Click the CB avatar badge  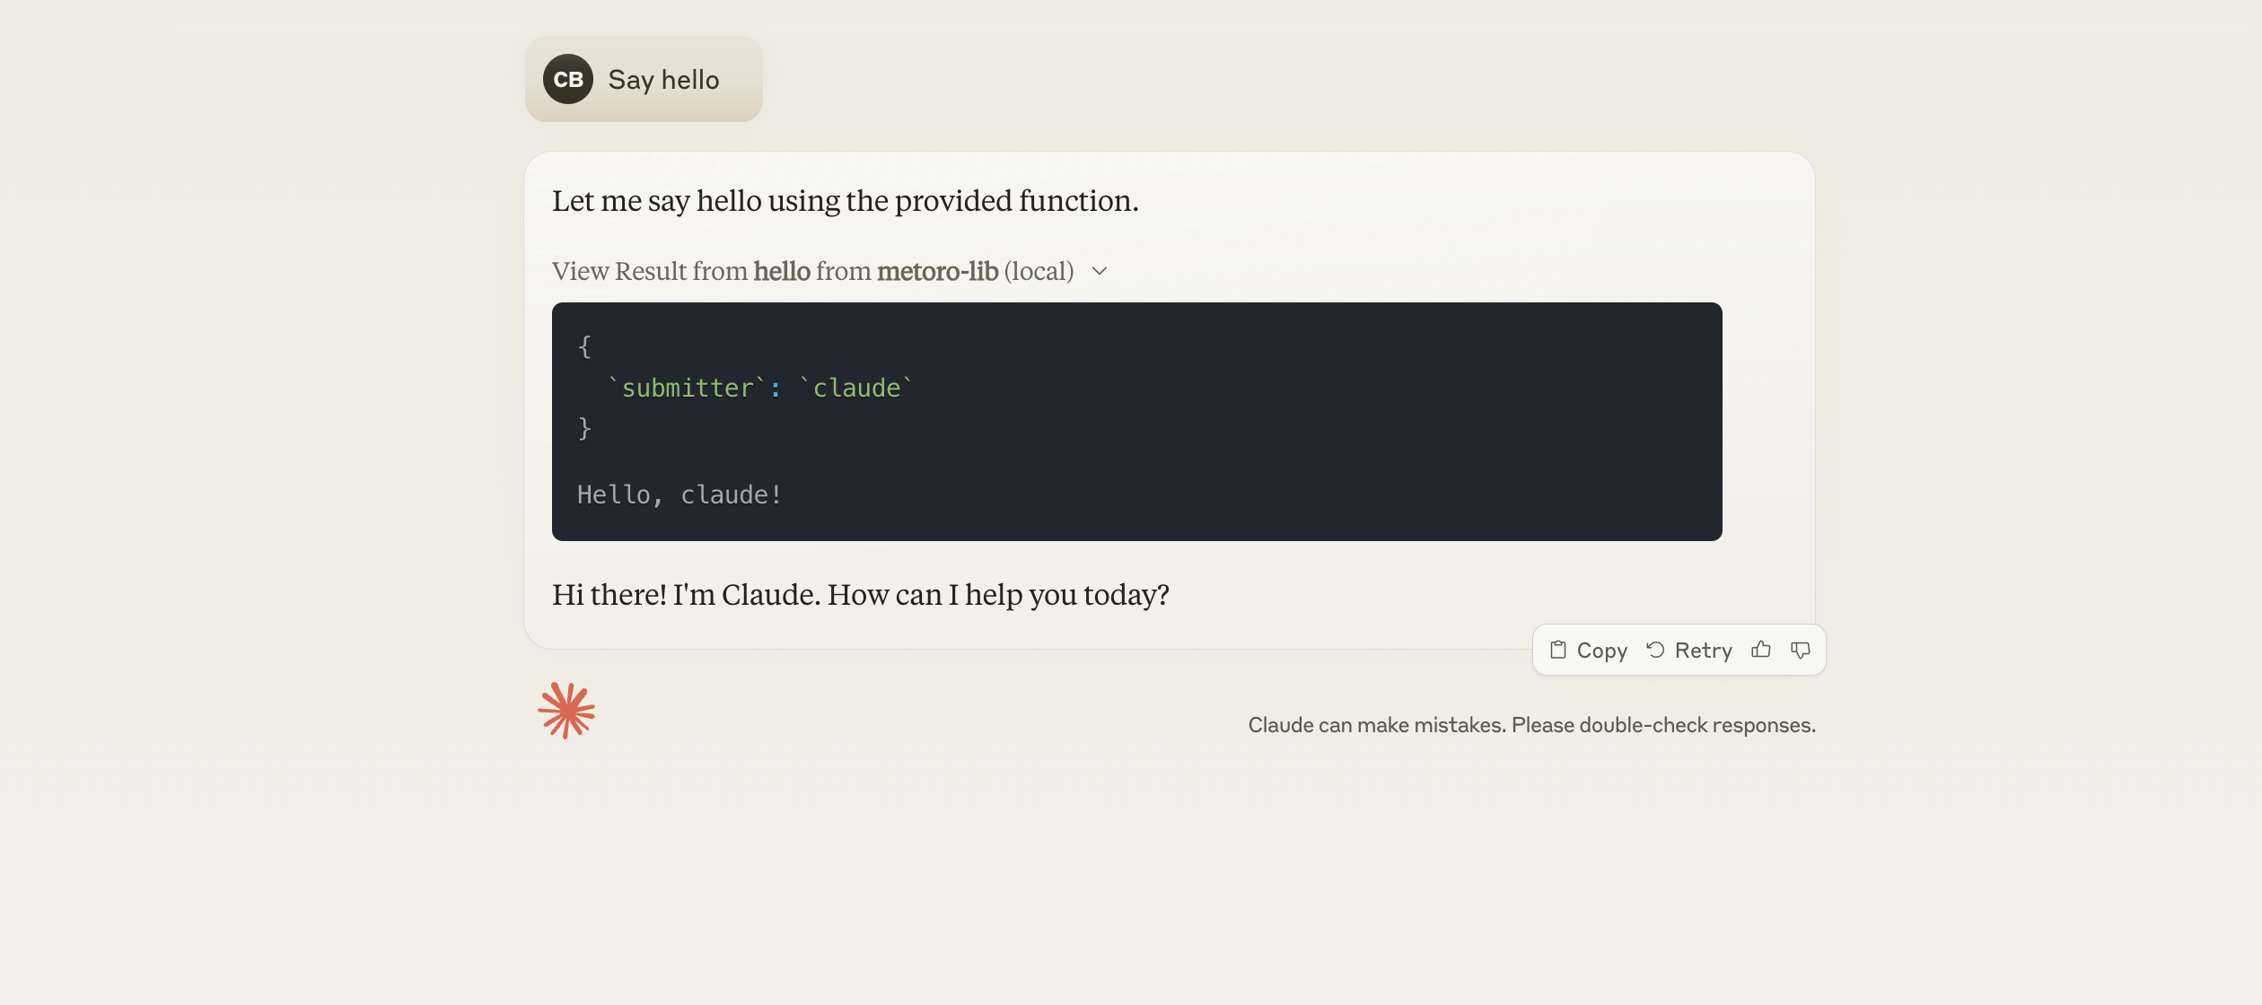pyautogui.click(x=568, y=79)
